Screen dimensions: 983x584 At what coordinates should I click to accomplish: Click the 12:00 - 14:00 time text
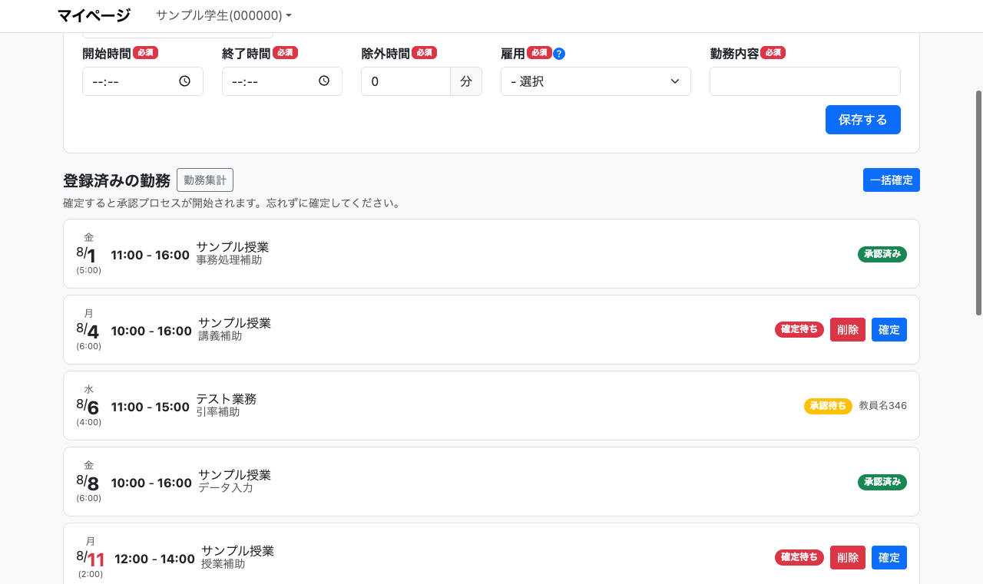coord(154,559)
